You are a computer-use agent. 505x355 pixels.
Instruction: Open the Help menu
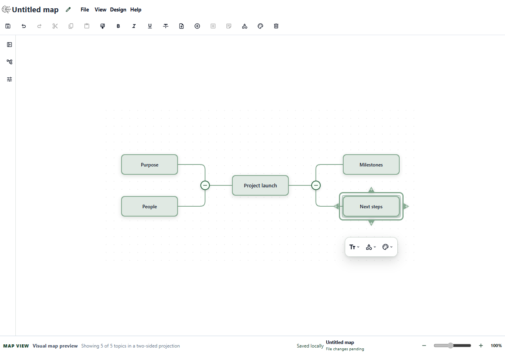coord(136,9)
